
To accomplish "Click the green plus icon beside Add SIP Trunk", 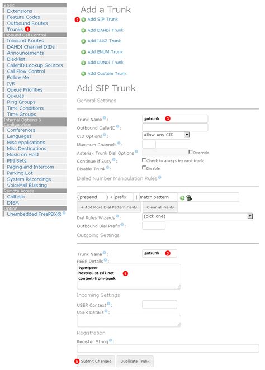I will click(83, 20).
